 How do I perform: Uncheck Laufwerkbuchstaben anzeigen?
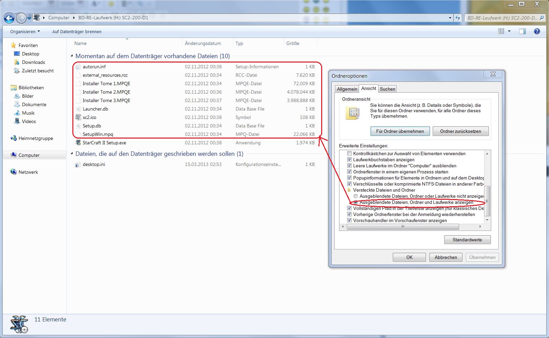coord(350,160)
